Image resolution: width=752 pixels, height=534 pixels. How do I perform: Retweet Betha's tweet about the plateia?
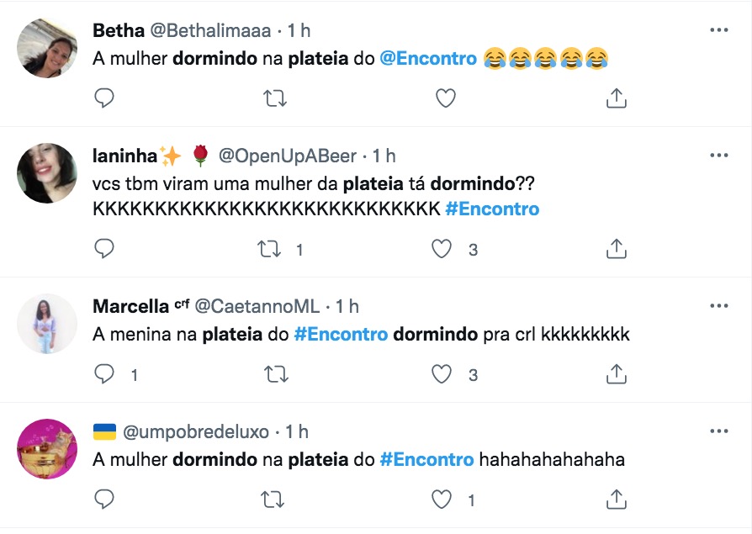[x=275, y=98]
